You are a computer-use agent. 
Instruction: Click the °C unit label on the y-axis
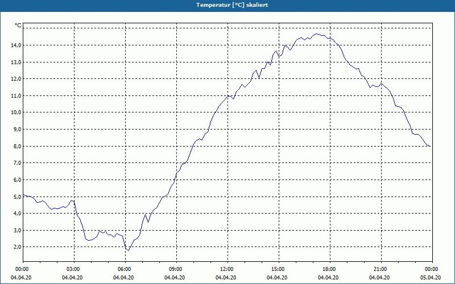click(18, 26)
